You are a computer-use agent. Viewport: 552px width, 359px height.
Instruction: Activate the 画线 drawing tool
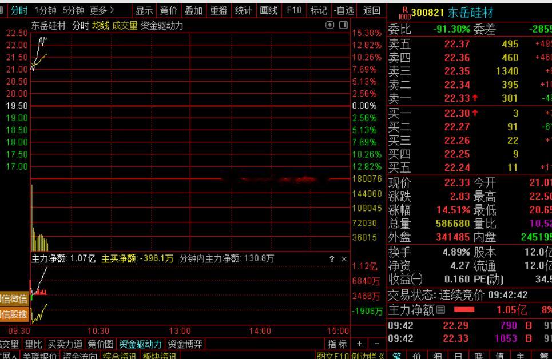tap(268, 10)
